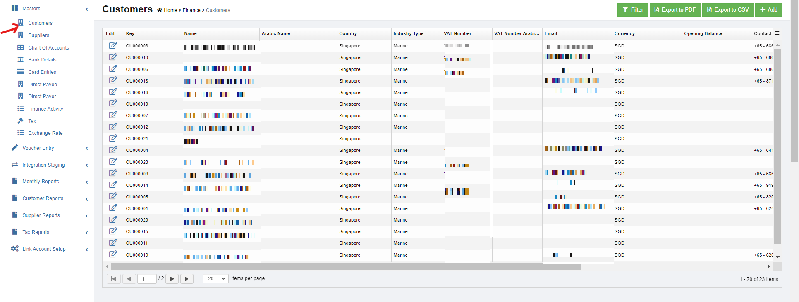Go to the next page arrow
Viewport: 799px width, 302px height.
point(172,279)
